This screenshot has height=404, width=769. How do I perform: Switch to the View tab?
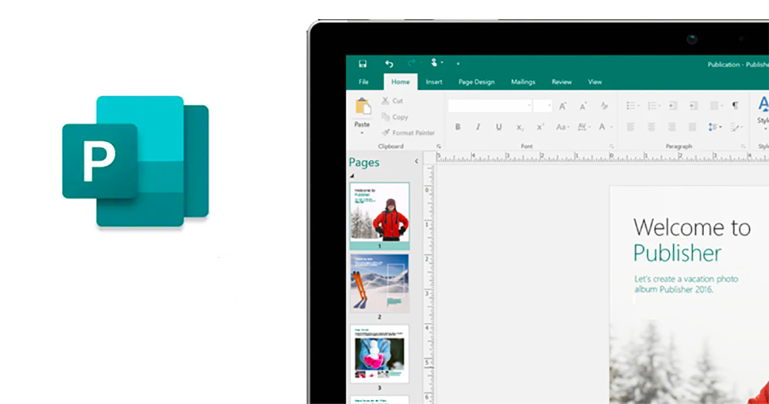pyautogui.click(x=595, y=81)
